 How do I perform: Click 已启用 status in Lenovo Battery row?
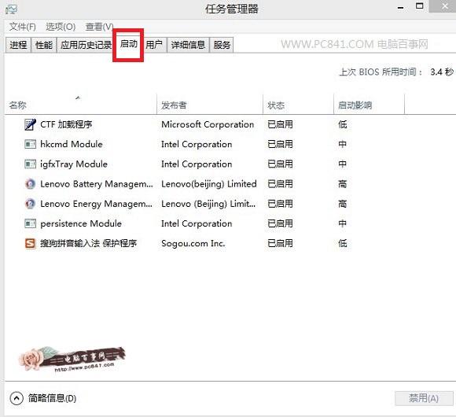coord(280,184)
